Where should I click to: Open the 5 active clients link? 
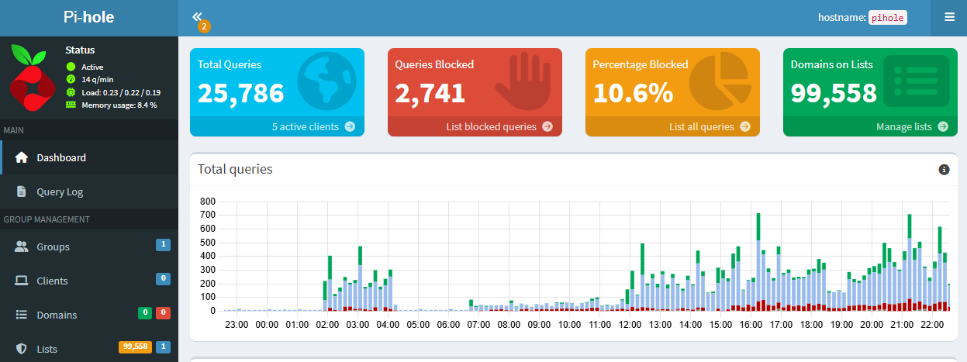point(277,126)
